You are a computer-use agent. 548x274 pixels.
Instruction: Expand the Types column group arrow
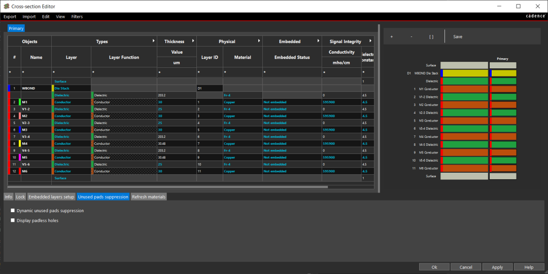pos(153,41)
